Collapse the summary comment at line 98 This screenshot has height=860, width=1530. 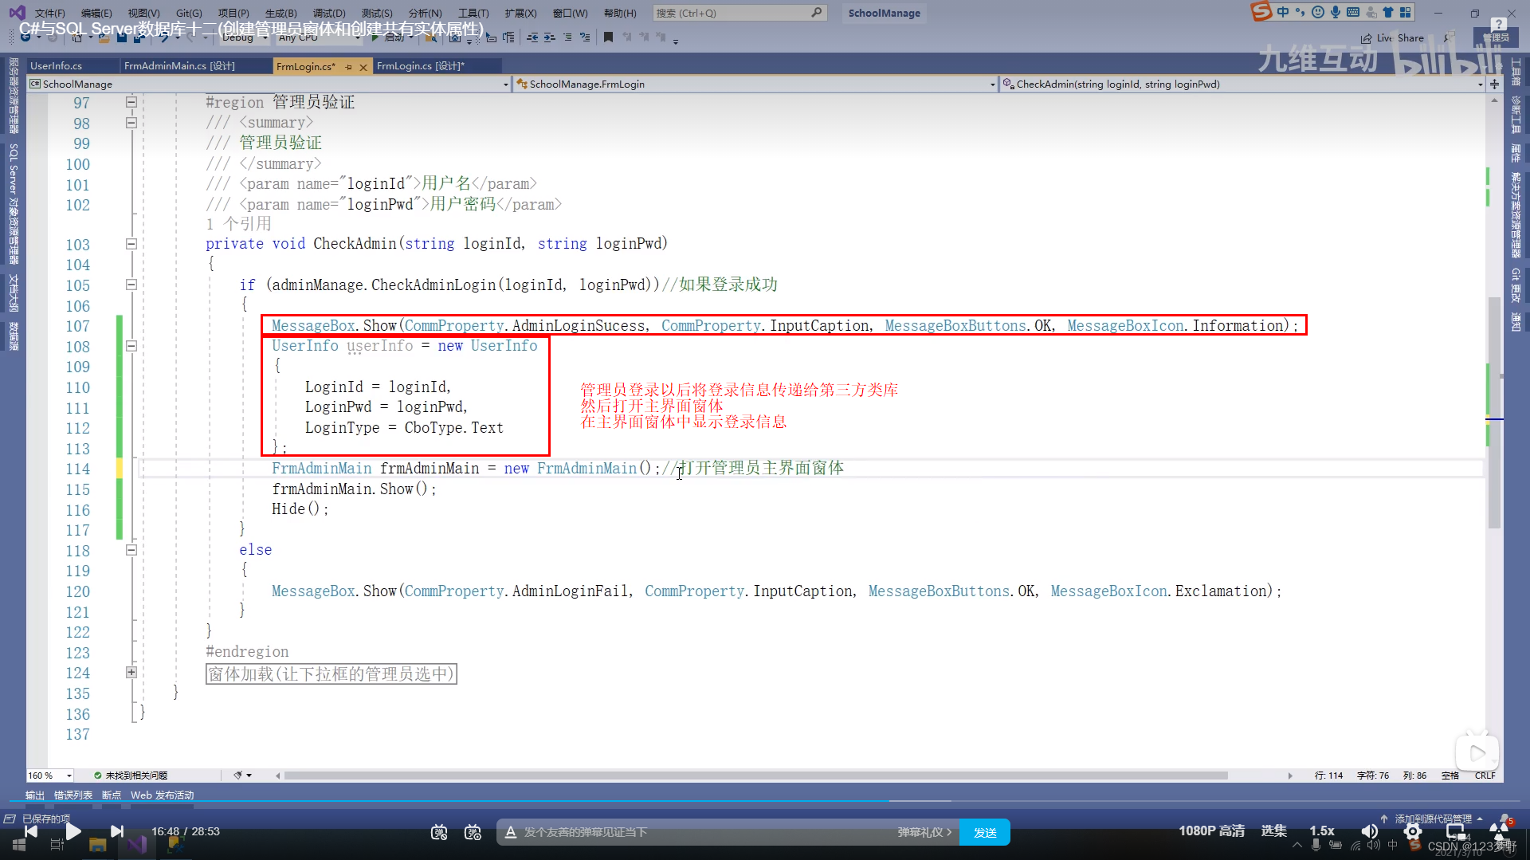point(131,123)
